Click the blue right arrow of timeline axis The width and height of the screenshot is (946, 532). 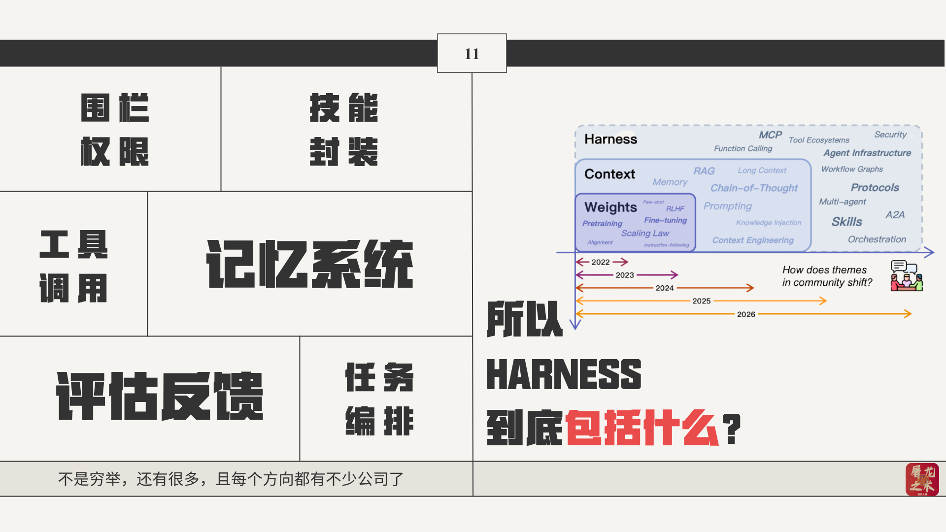(929, 252)
